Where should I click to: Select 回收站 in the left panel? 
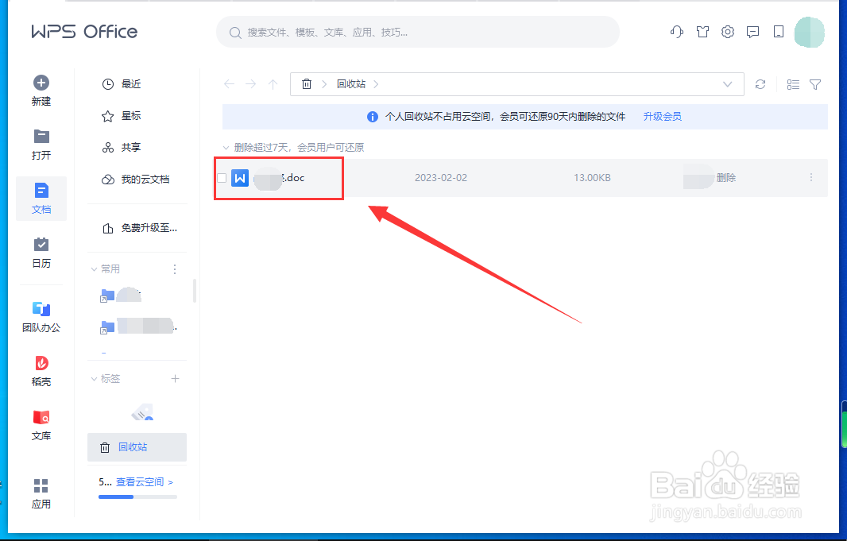pyautogui.click(x=136, y=446)
